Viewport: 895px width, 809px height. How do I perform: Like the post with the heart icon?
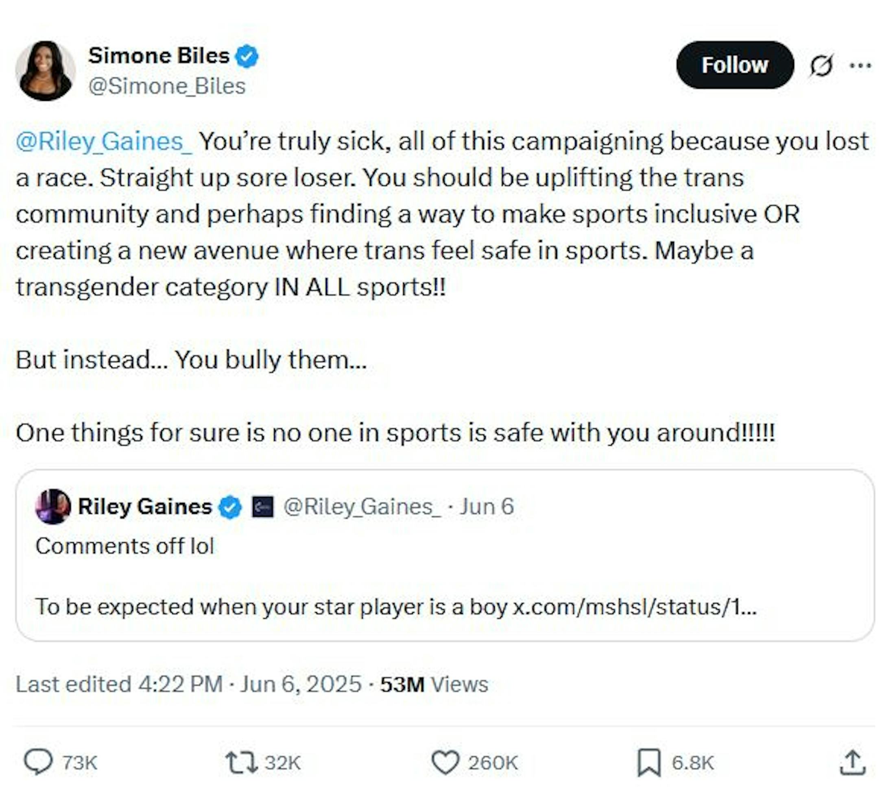[x=445, y=762]
